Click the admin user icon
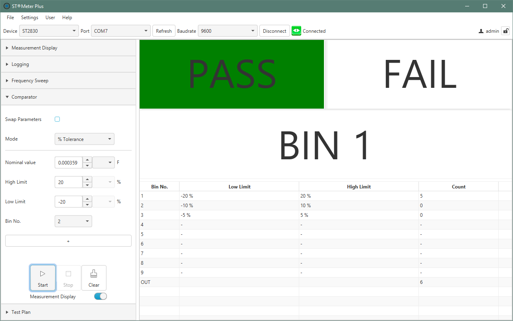The width and height of the screenshot is (513, 321). [x=481, y=31]
